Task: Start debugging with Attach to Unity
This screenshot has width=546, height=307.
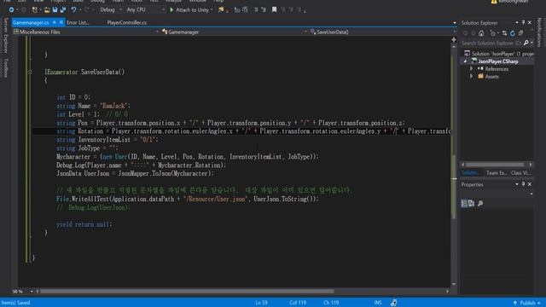Action: click(189, 9)
